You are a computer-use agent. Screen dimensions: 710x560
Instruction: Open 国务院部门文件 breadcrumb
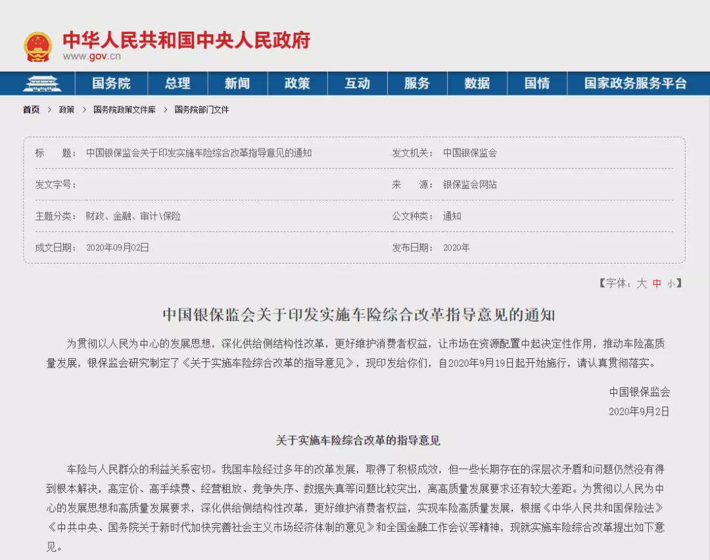(x=202, y=110)
